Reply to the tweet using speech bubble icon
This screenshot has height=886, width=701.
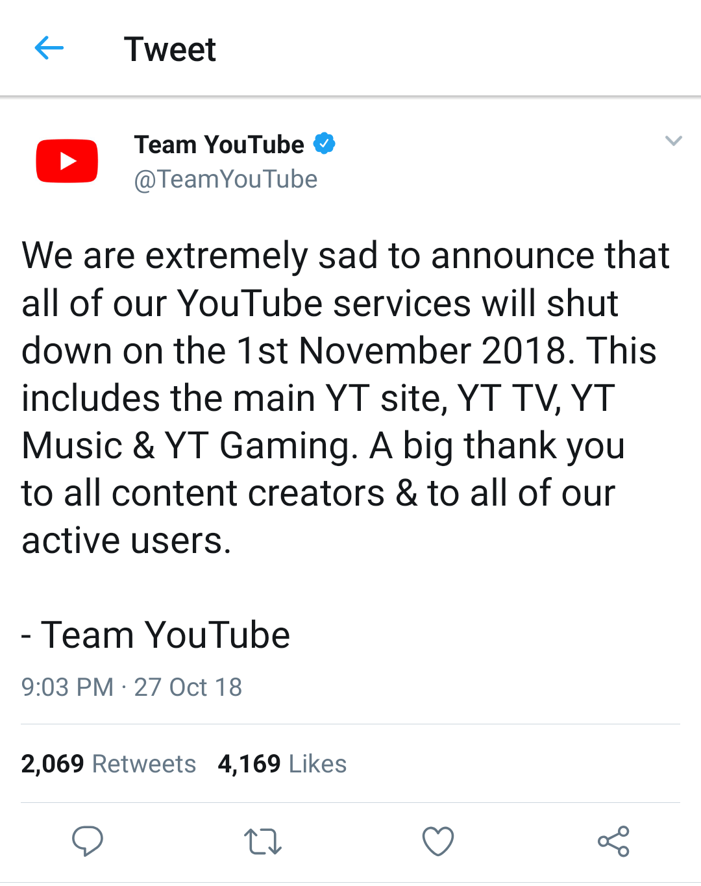click(88, 843)
